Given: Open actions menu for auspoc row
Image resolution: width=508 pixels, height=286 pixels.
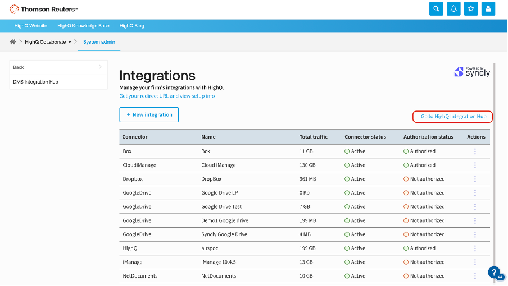Looking at the screenshot, I should click(x=475, y=248).
